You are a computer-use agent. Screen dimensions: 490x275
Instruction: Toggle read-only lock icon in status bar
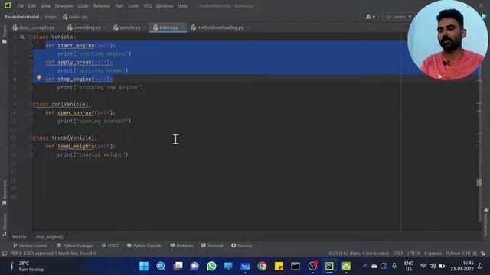point(483,254)
